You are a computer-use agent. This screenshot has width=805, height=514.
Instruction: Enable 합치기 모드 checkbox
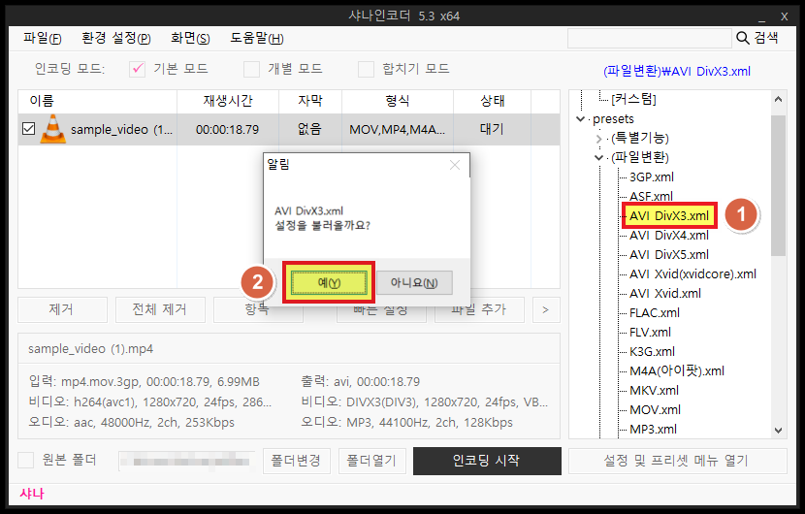(366, 69)
